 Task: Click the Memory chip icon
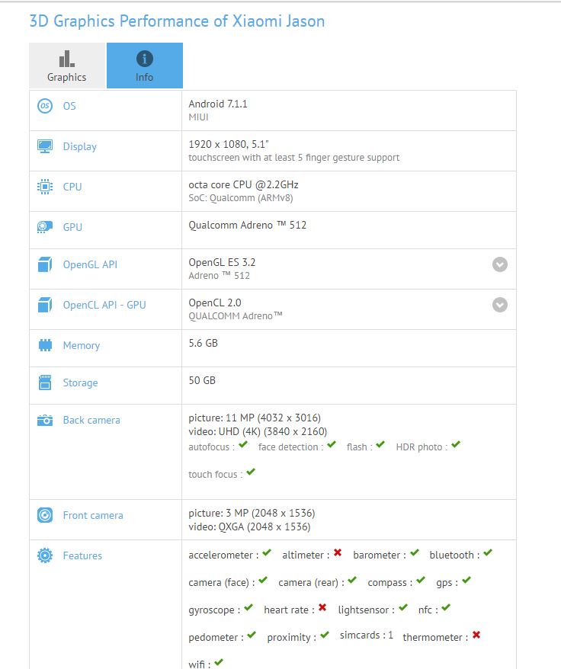(45, 345)
